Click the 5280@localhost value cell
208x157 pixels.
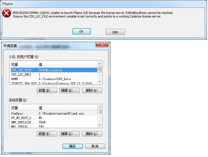click(51, 70)
